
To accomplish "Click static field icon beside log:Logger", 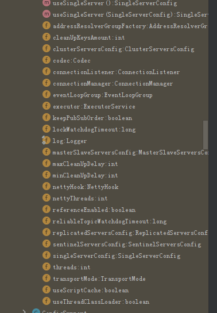I will point(46,140).
